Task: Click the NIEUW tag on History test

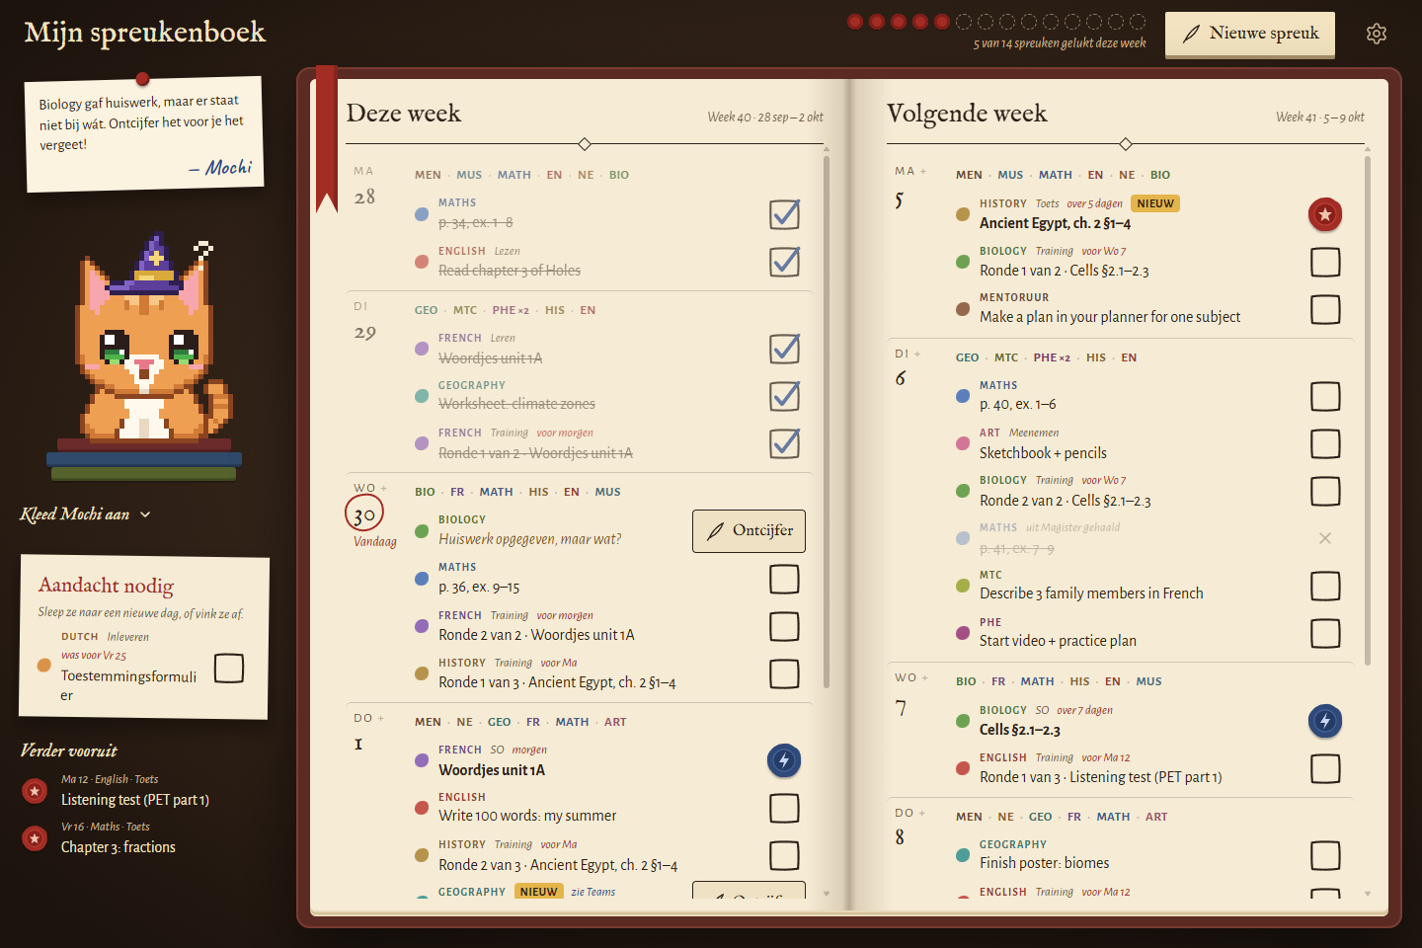Action: pos(1155,203)
